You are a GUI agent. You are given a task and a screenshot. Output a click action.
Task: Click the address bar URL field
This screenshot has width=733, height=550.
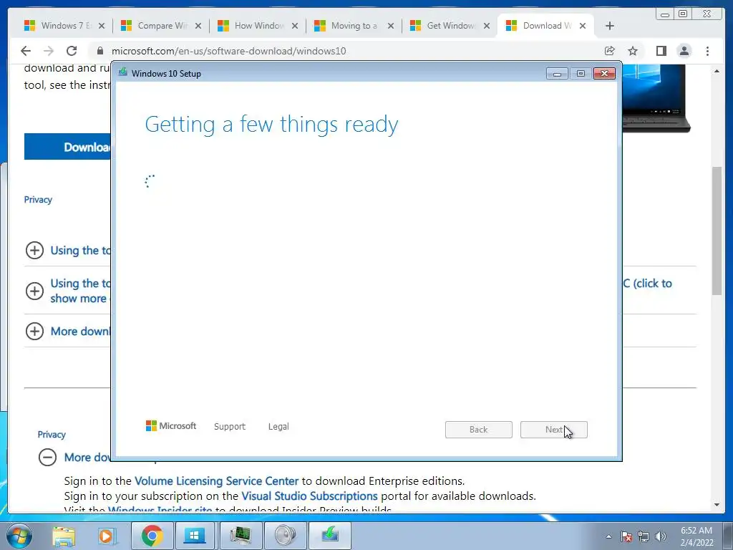346,51
